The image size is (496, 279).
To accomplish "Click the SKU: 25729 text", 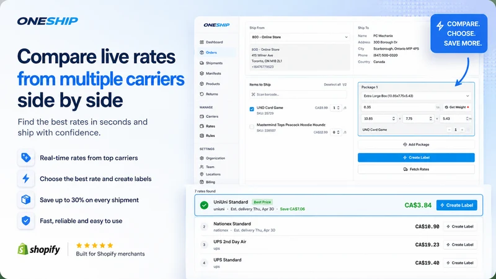I will pos(265,113).
